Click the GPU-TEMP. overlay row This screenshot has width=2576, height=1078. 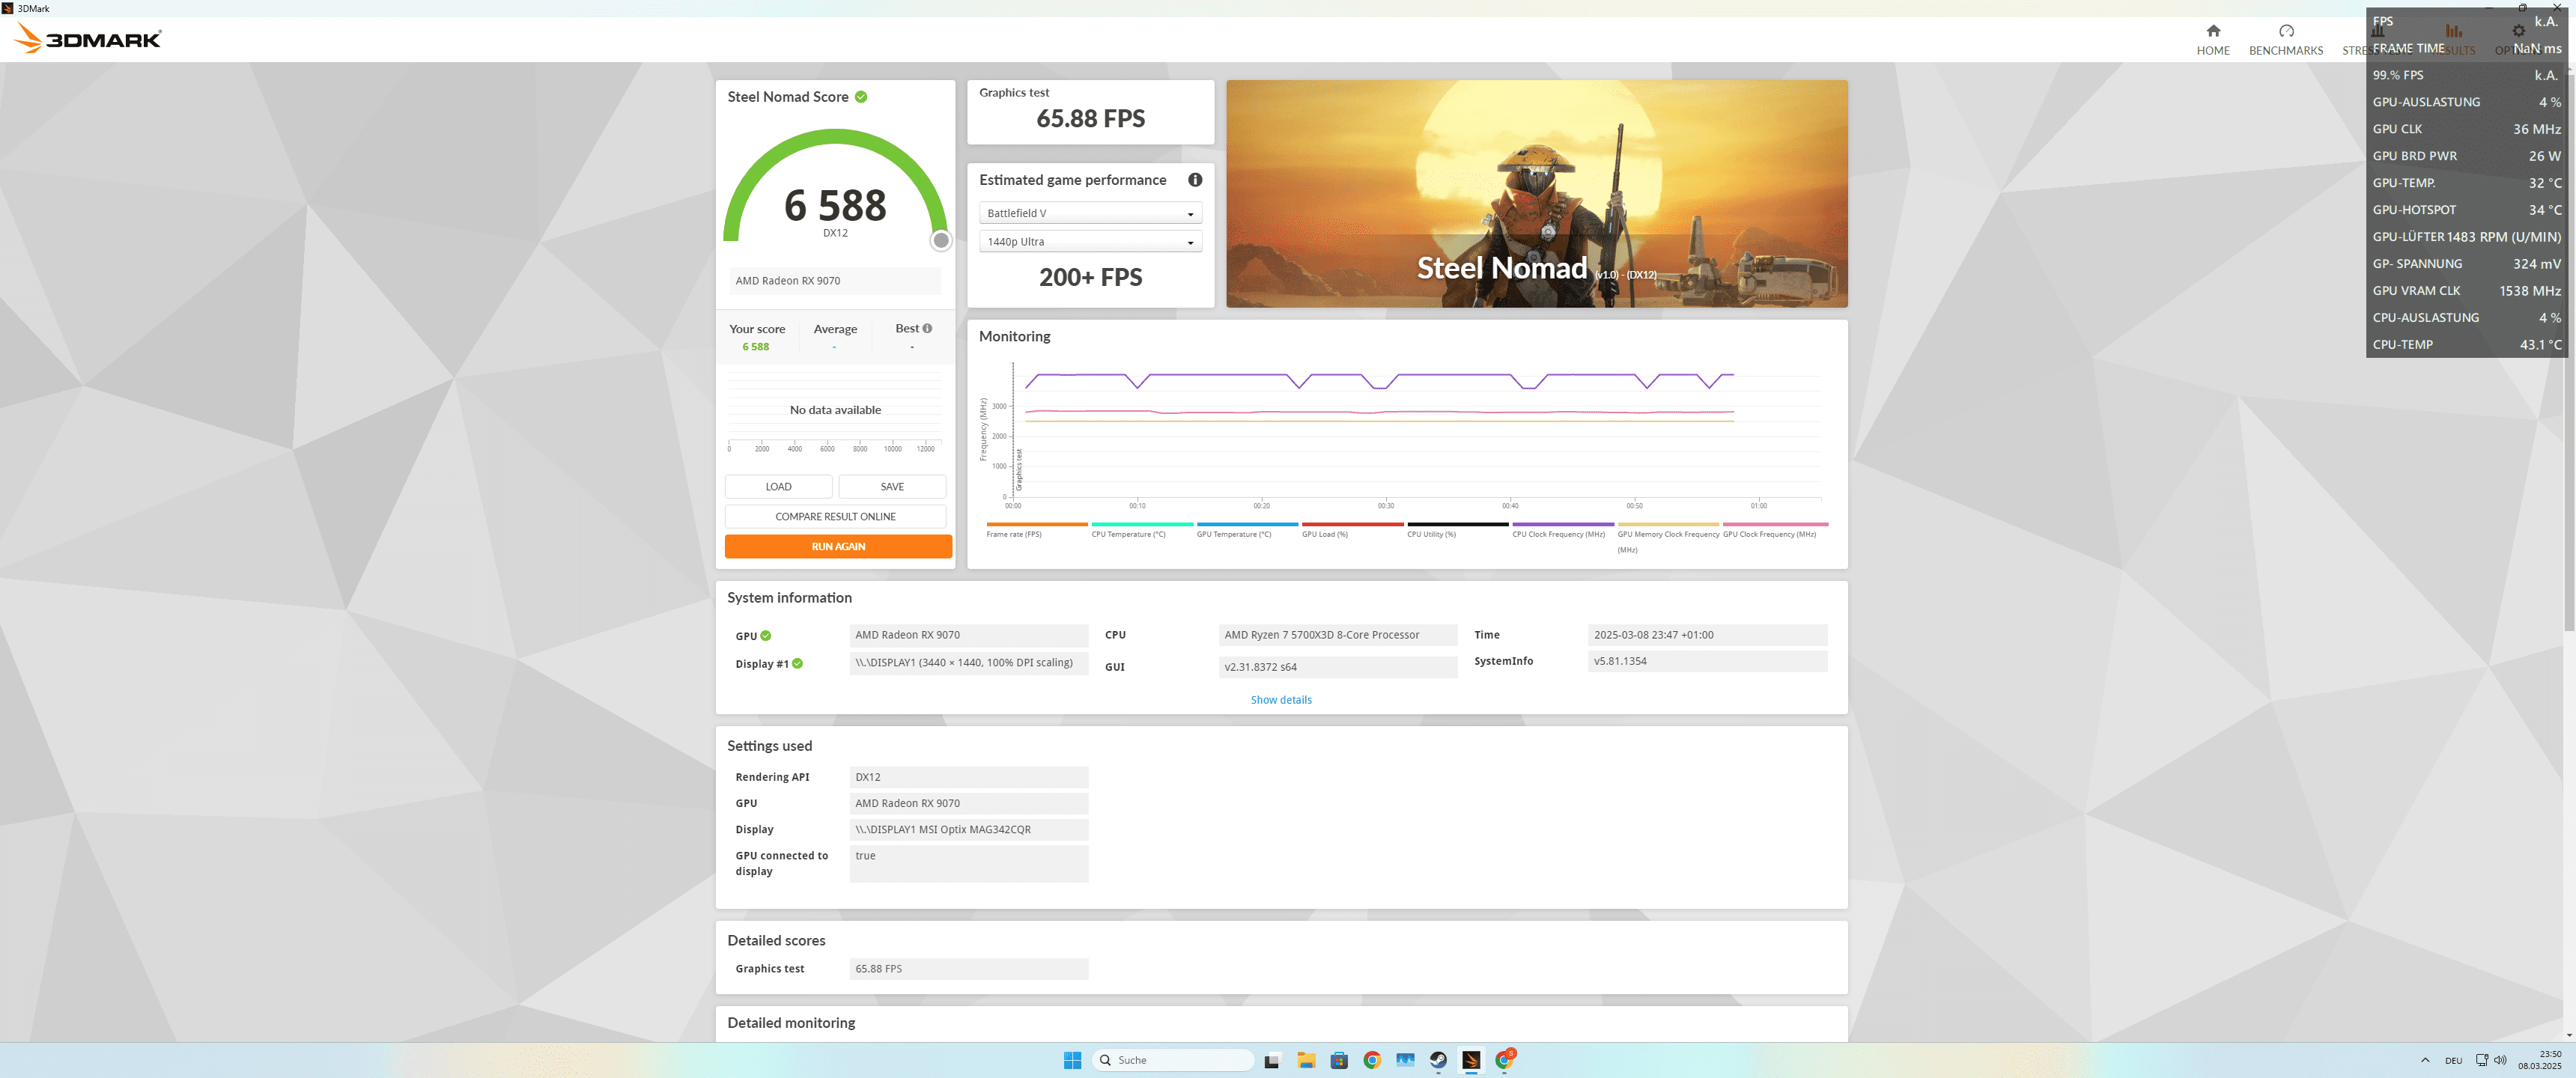[x=2466, y=183]
